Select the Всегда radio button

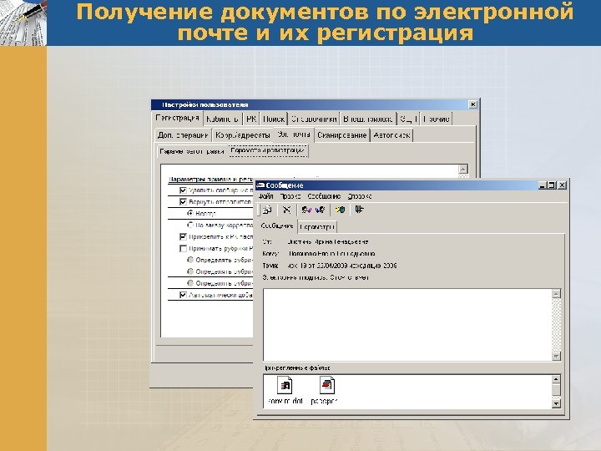pyautogui.click(x=190, y=213)
